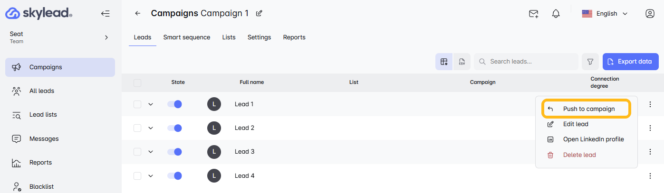The image size is (664, 193).
Task: Open the mail invite icon in header
Action: [533, 14]
